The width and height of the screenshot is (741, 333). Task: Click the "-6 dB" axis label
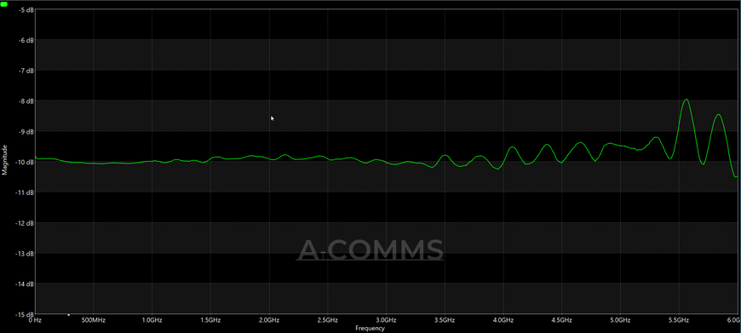point(26,40)
